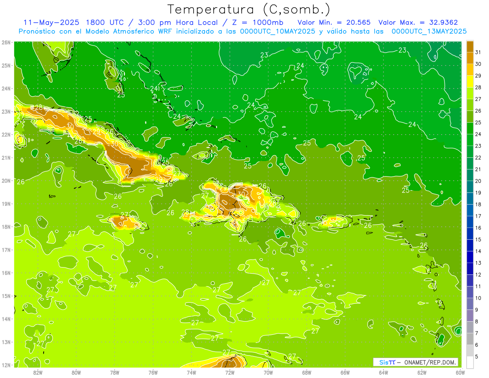Image resolution: width=489 pixels, height=378 pixels.
Task: Click the latitude label "26N"
Action: (6, 42)
